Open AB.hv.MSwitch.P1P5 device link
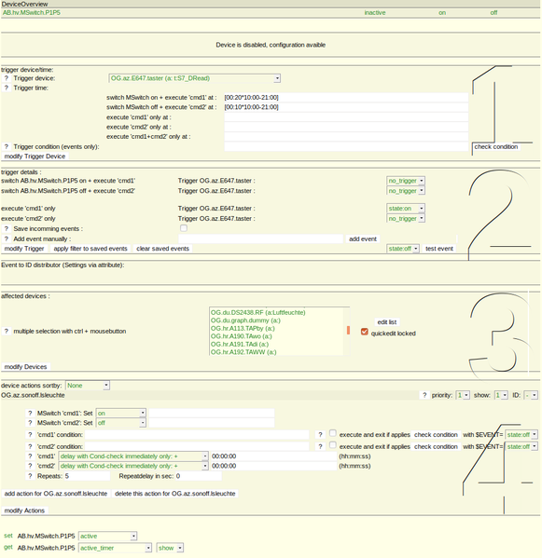542x558 pixels. pyautogui.click(x=32, y=12)
